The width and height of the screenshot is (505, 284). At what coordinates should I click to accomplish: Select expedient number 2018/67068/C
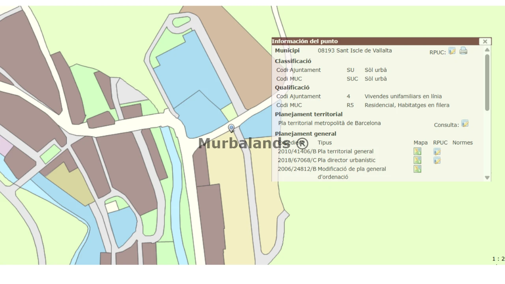(x=297, y=160)
